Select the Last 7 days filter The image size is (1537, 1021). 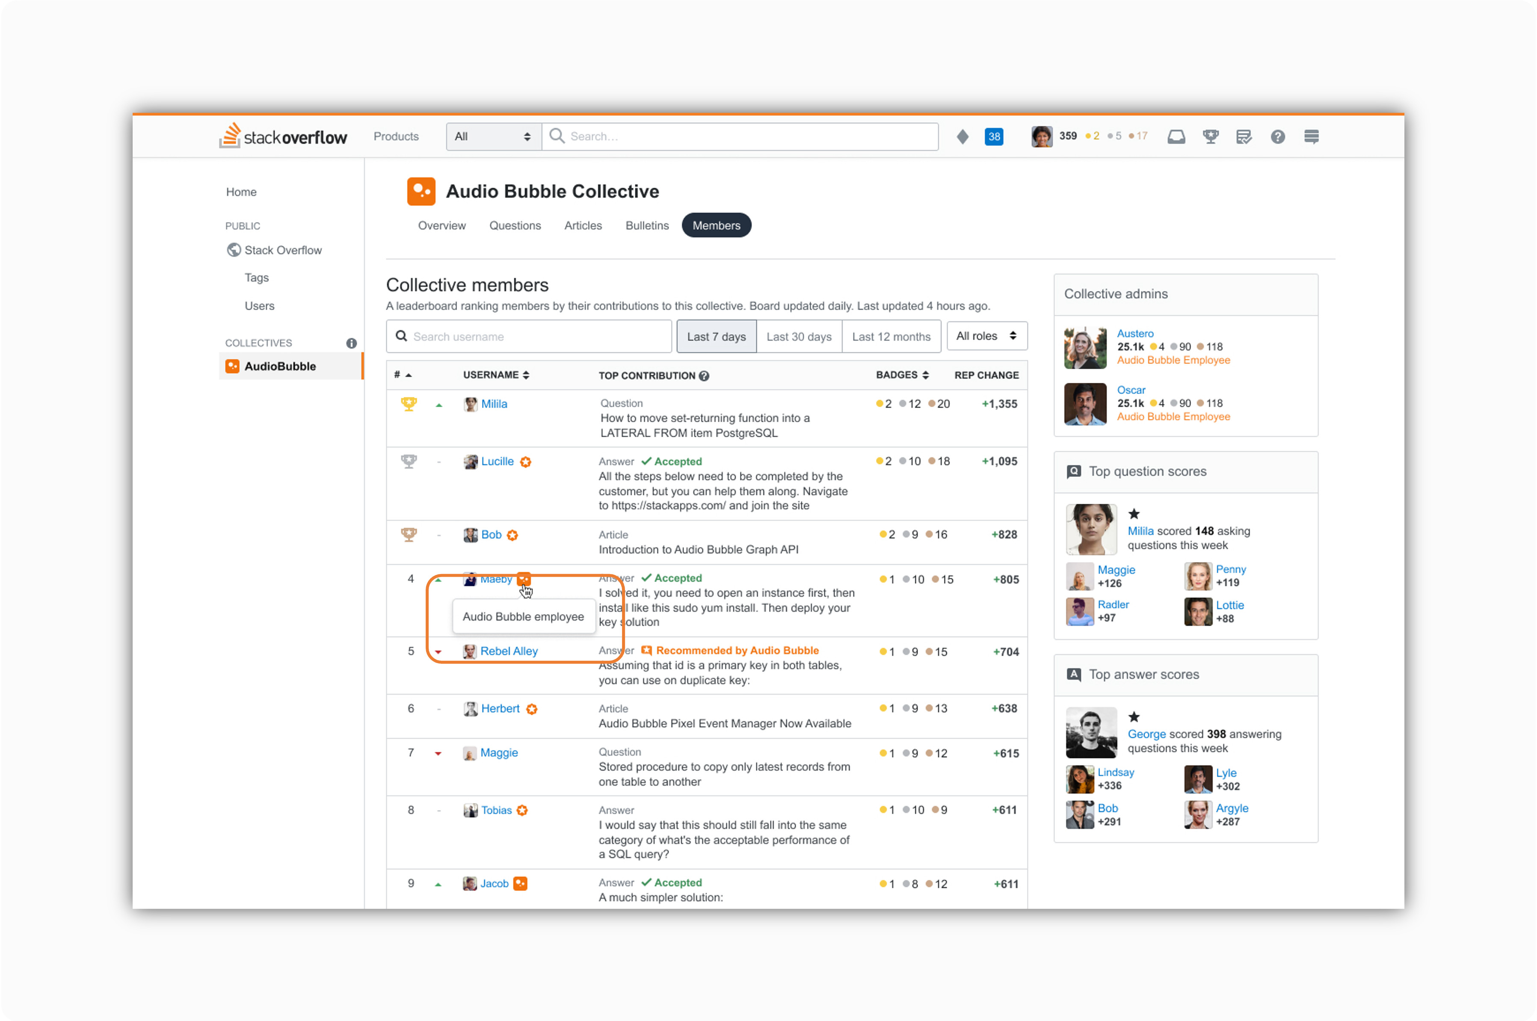(x=716, y=337)
